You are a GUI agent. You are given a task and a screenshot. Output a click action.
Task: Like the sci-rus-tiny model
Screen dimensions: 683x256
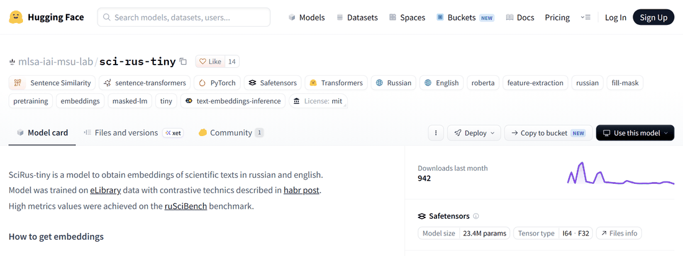[210, 62]
